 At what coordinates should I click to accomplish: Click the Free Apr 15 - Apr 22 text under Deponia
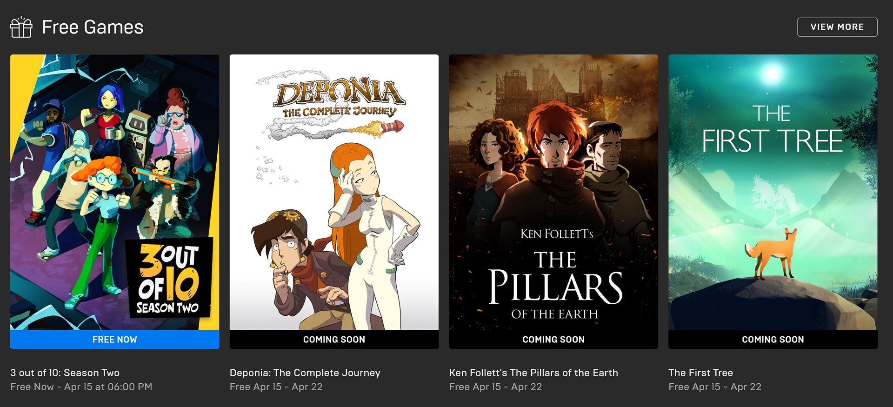[276, 387]
